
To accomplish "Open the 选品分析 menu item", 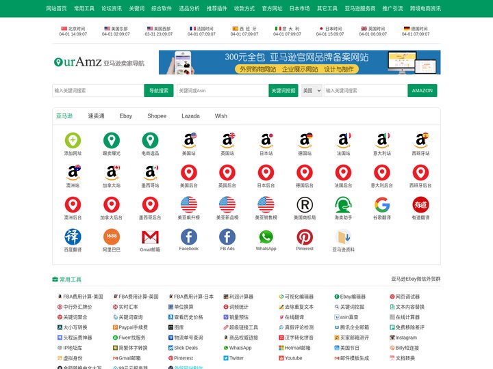I will (189, 8).
